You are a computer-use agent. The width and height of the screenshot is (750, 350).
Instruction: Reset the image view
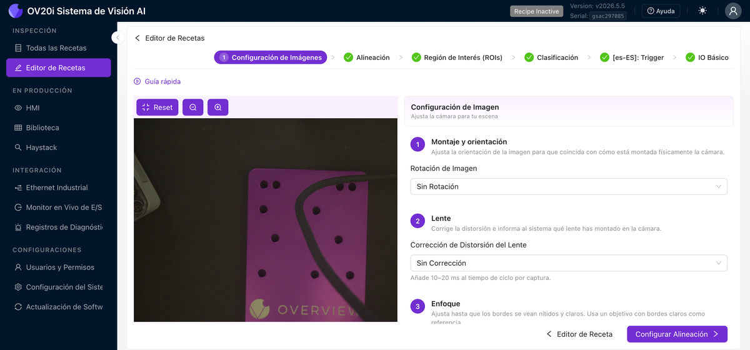[157, 107]
